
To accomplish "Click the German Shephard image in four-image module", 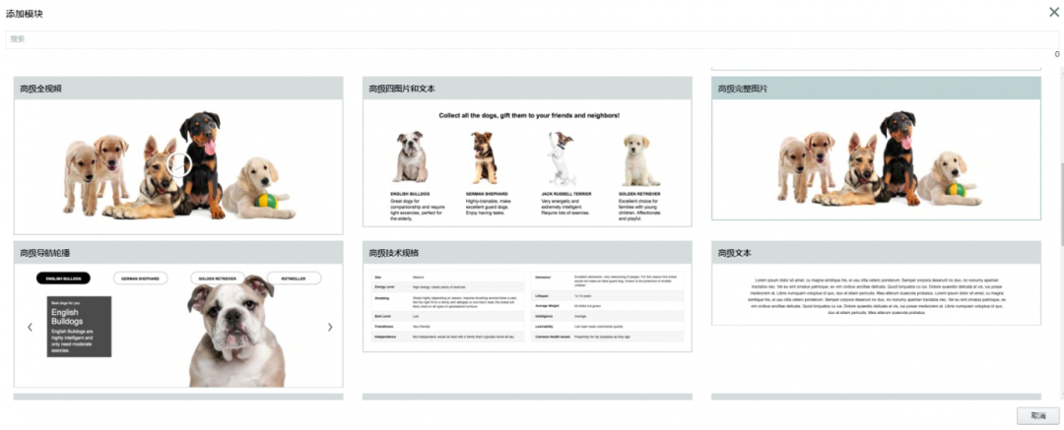I will coord(483,158).
